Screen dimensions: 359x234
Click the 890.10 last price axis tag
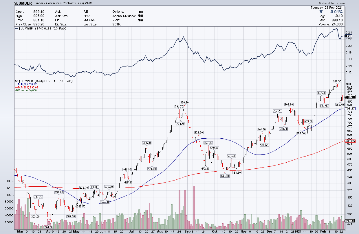(350, 97)
